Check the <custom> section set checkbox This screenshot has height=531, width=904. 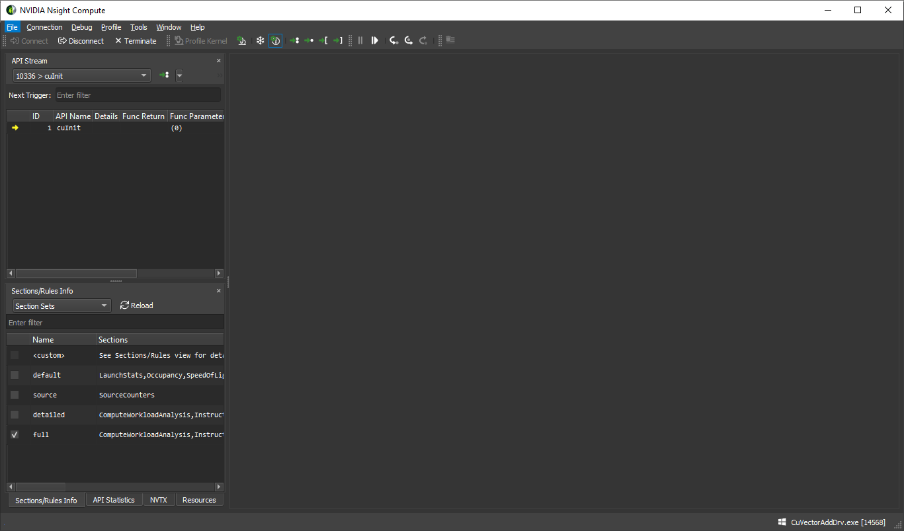click(15, 355)
